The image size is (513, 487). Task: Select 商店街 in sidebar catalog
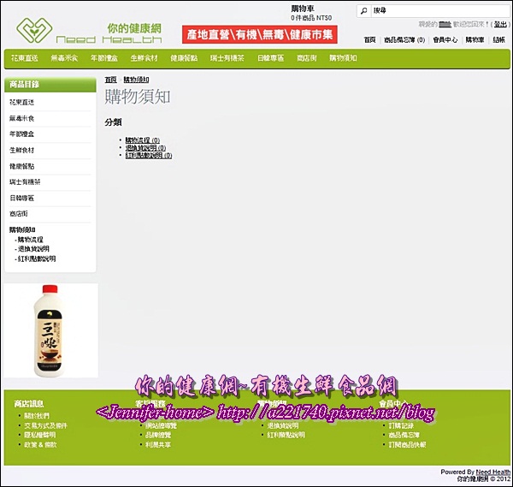[x=19, y=214]
